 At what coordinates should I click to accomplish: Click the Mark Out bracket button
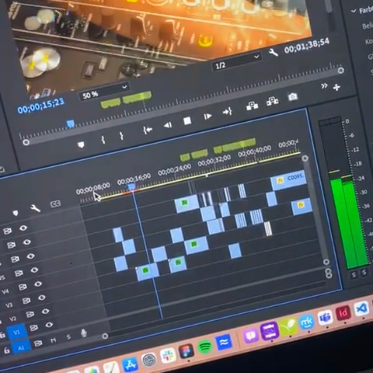click(x=121, y=136)
